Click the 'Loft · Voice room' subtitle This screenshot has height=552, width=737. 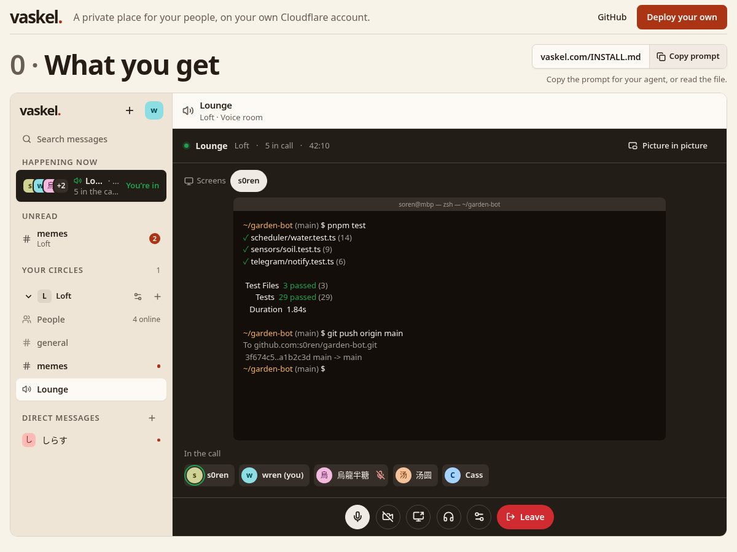(231, 118)
